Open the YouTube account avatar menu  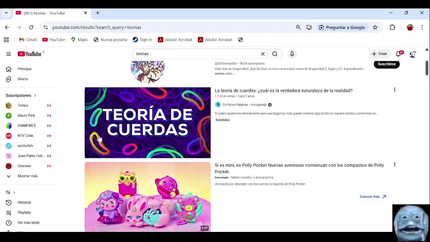(413, 54)
